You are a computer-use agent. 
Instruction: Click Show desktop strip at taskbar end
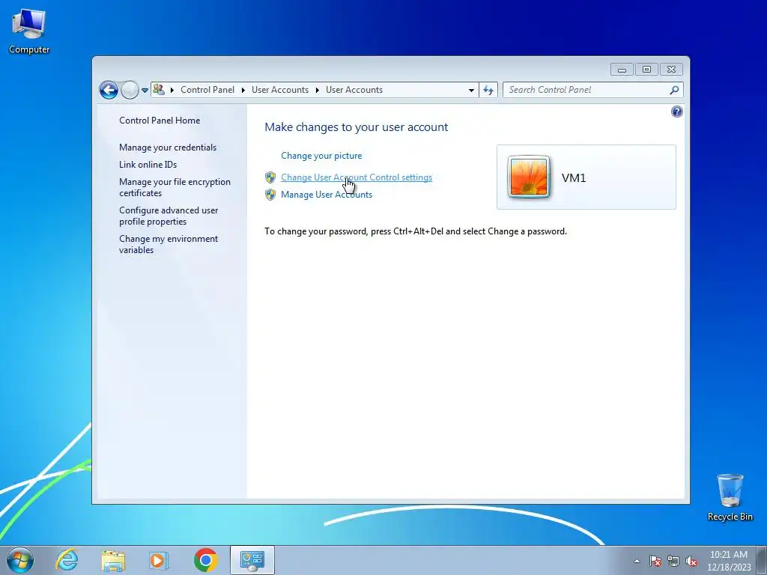tap(762, 560)
